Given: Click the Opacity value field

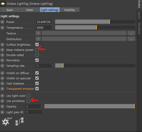Looking at the screenshot, I should [x=34, y=106].
